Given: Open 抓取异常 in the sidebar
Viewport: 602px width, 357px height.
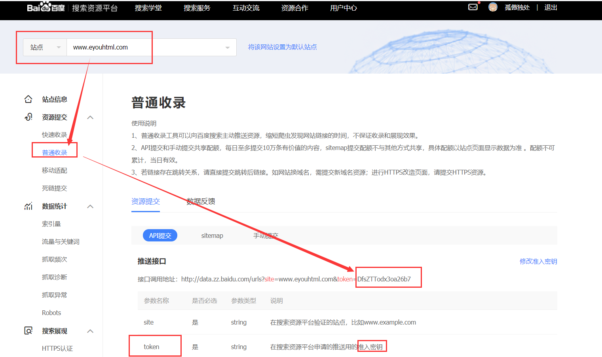Looking at the screenshot, I should click(55, 295).
